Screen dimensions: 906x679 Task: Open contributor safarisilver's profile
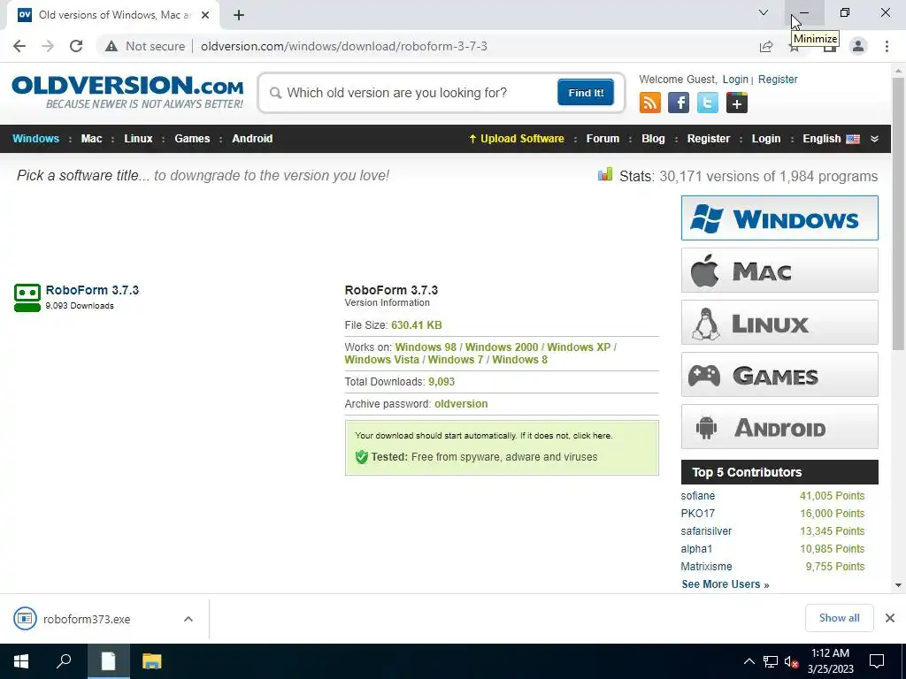click(706, 531)
